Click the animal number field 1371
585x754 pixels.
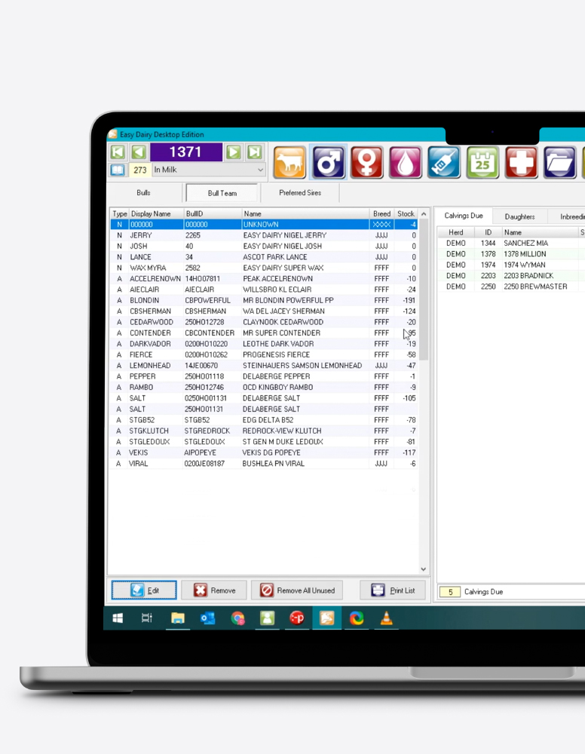186,152
